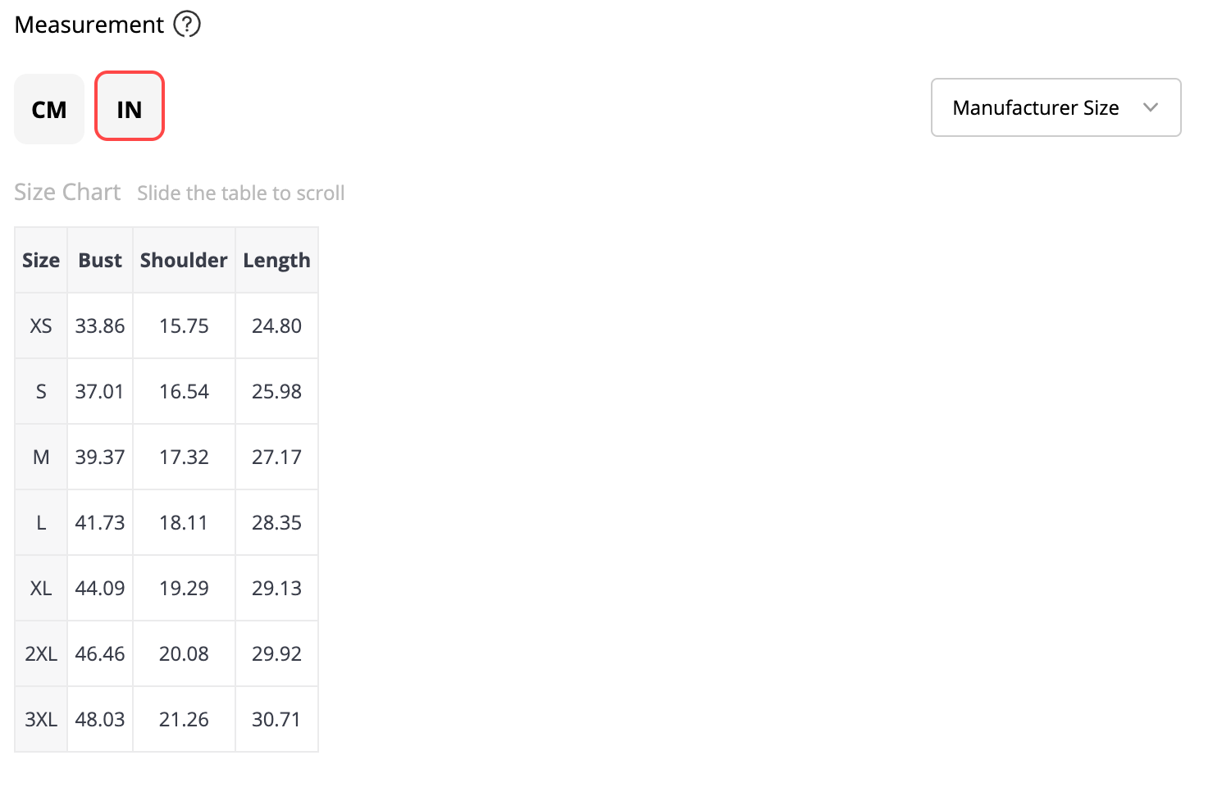Select the 3XL size row label
1222x810 pixels.
coord(41,719)
